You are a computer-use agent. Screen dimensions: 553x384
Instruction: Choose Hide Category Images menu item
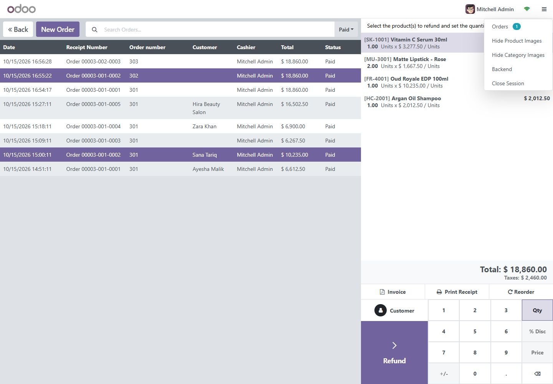[x=518, y=55]
